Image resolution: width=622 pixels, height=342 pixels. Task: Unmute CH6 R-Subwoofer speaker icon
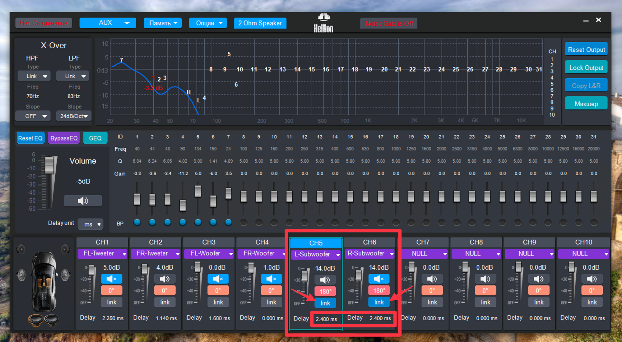(x=379, y=279)
